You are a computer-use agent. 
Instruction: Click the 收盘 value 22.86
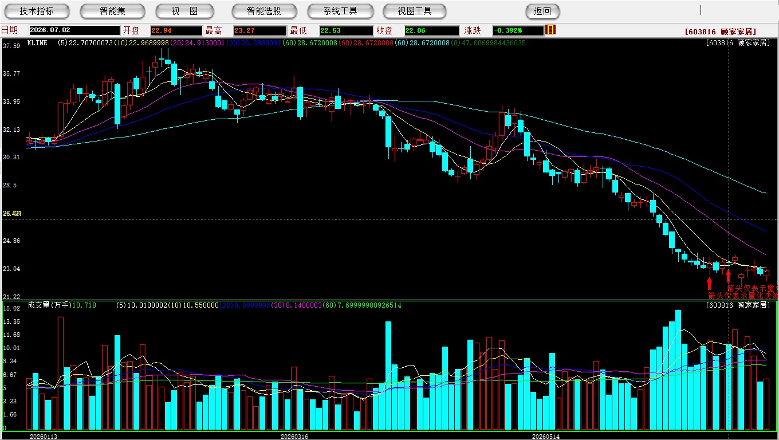pyautogui.click(x=431, y=30)
